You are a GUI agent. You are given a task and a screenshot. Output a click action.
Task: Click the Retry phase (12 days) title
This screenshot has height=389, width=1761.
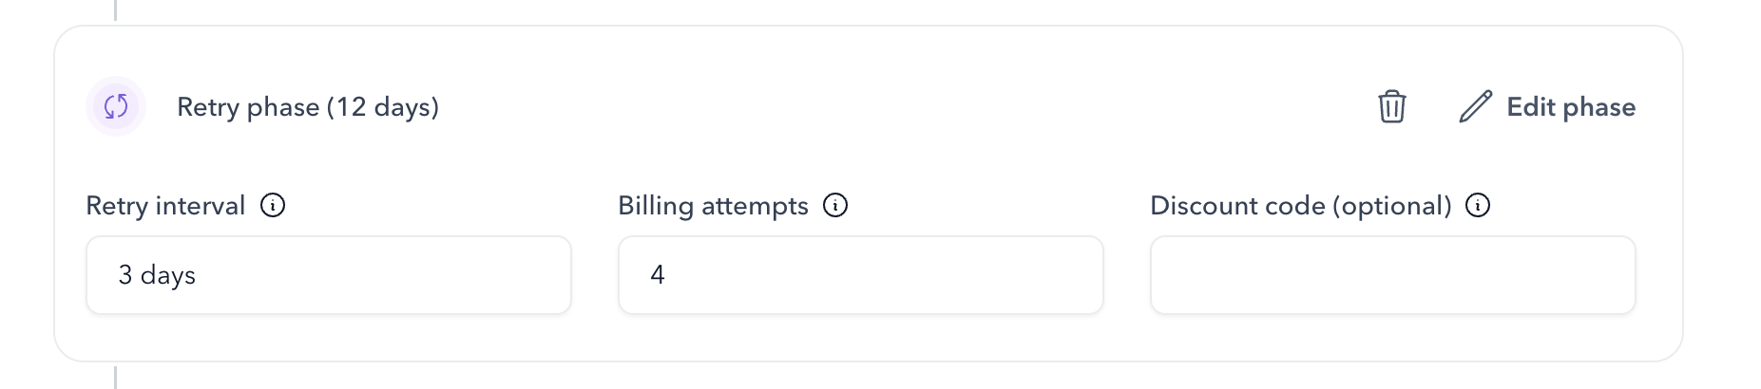[308, 107]
